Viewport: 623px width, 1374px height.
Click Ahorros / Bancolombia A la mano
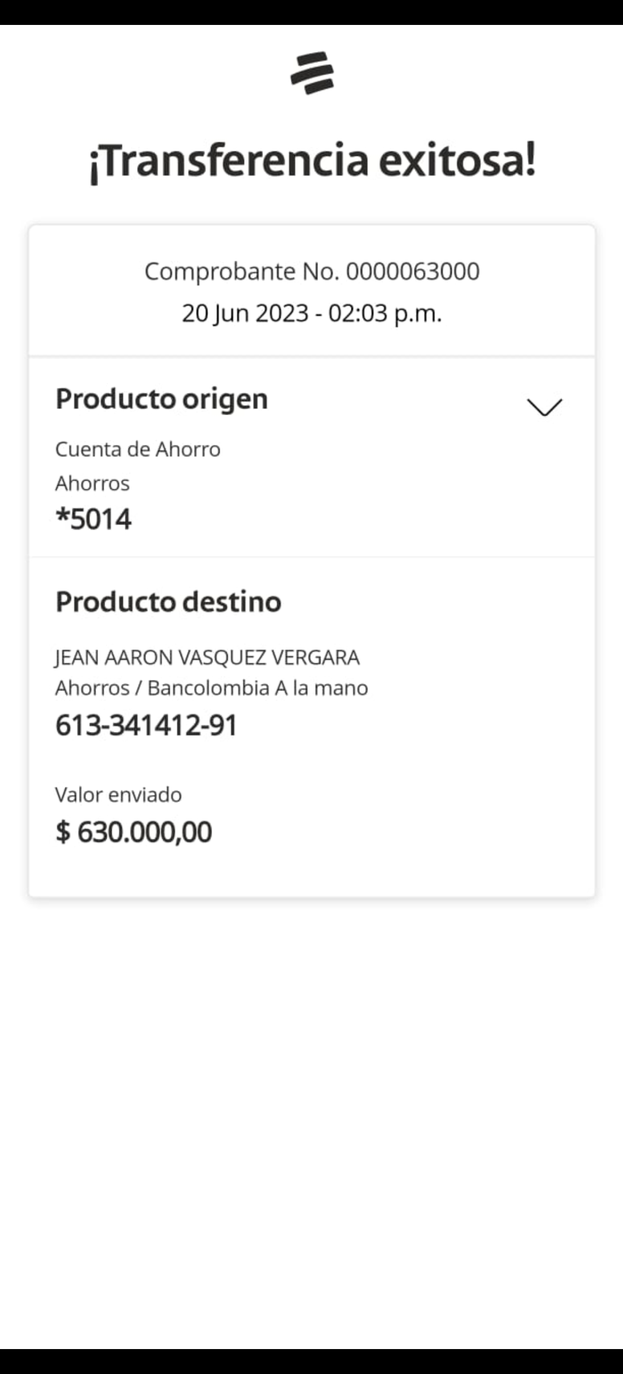click(x=211, y=688)
